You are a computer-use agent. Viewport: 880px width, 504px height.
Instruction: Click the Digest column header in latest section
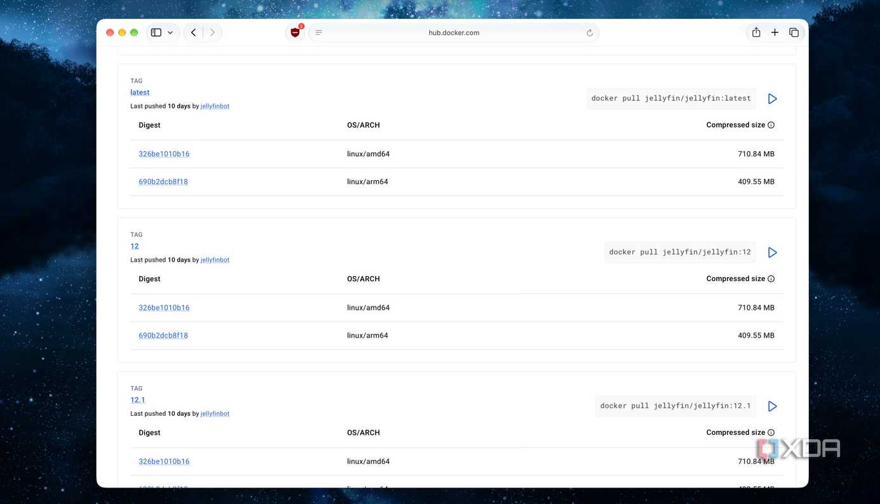150,125
